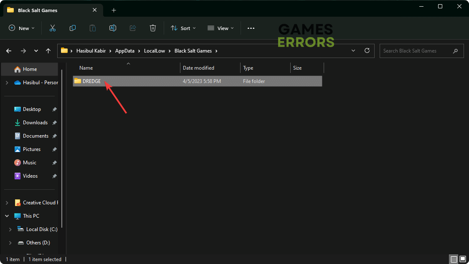This screenshot has width=469, height=264.
Task: Click the Delete trash icon
Action: (x=153, y=28)
